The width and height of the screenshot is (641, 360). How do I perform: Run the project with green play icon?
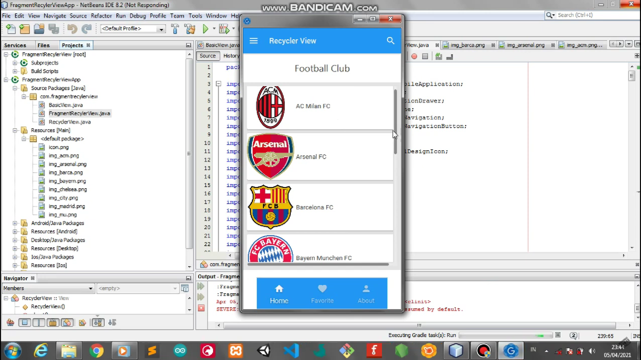pyautogui.click(x=205, y=29)
